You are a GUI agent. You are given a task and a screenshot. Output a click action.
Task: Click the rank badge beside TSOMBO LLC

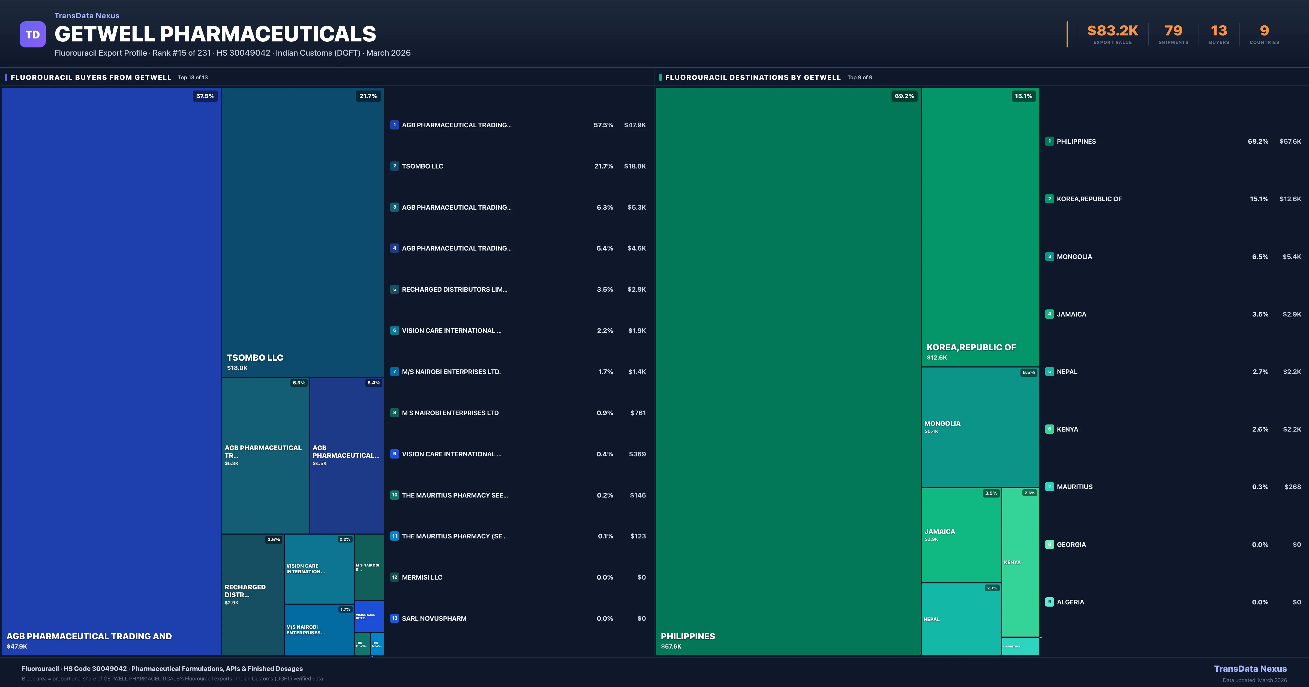[394, 166]
